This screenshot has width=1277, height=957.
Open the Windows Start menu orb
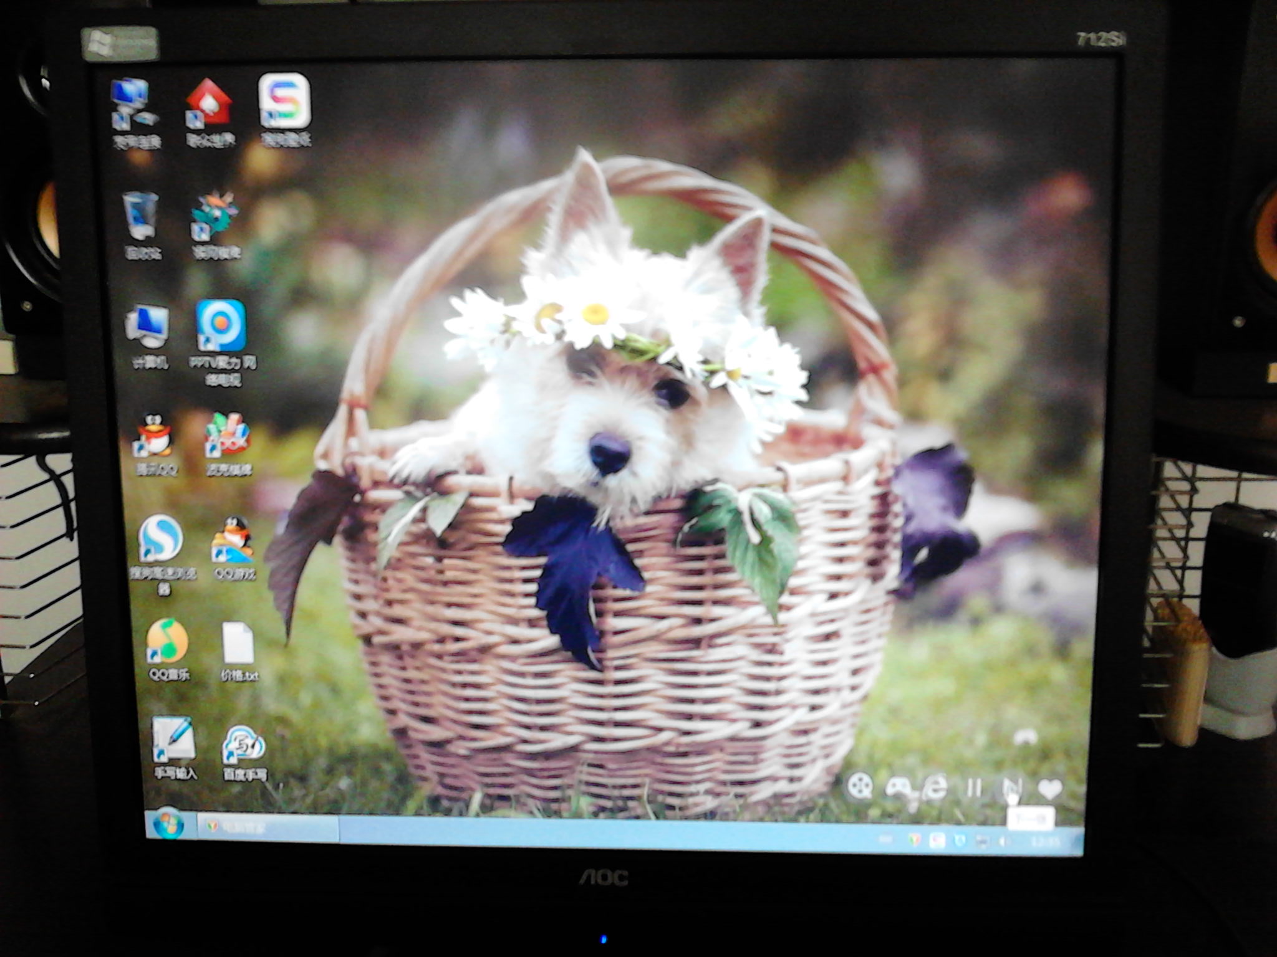[x=168, y=825]
